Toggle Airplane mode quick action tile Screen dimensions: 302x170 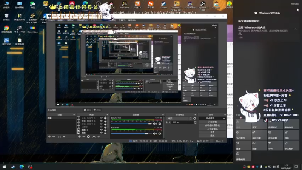(x=243, y=134)
